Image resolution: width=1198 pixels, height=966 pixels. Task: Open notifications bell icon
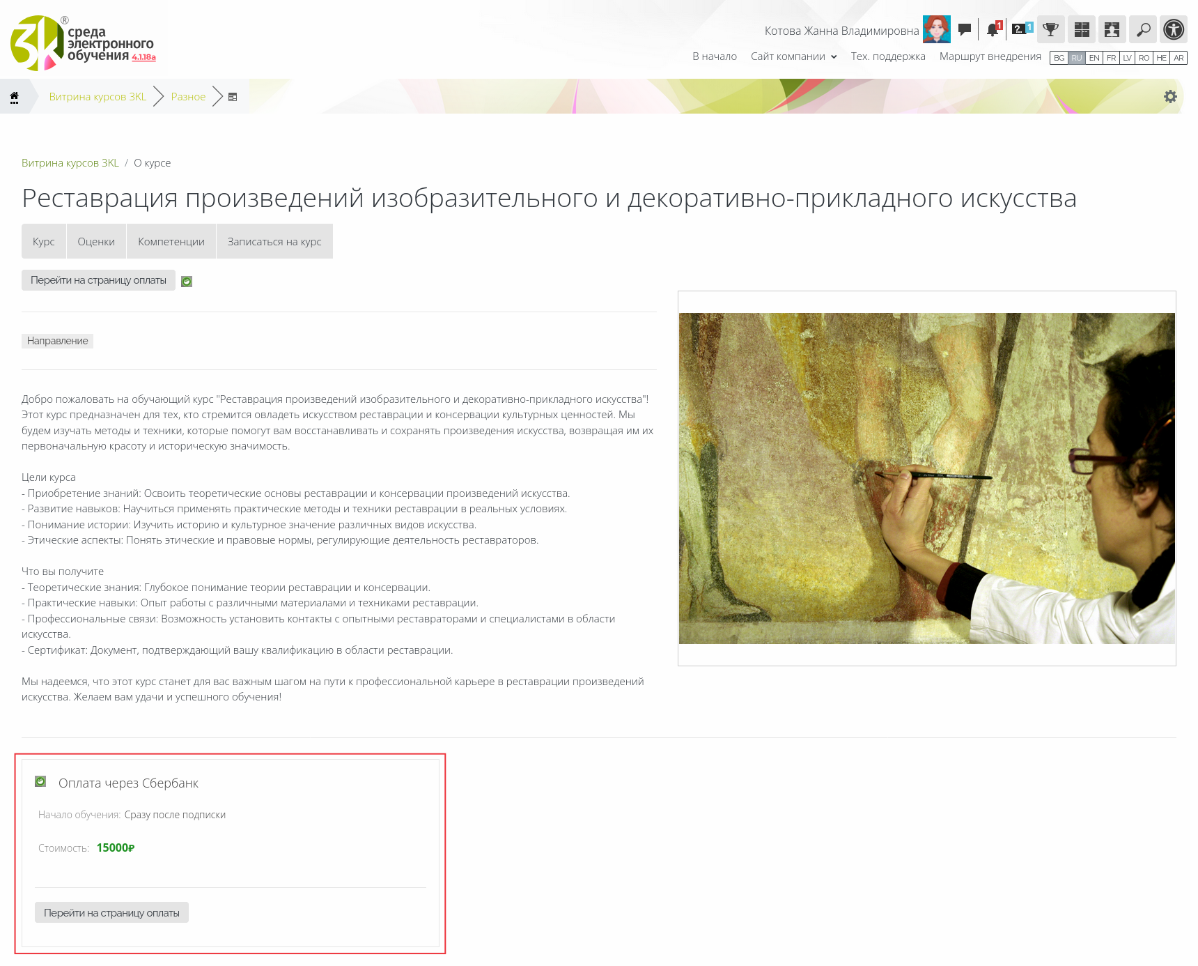click(993, 30)
